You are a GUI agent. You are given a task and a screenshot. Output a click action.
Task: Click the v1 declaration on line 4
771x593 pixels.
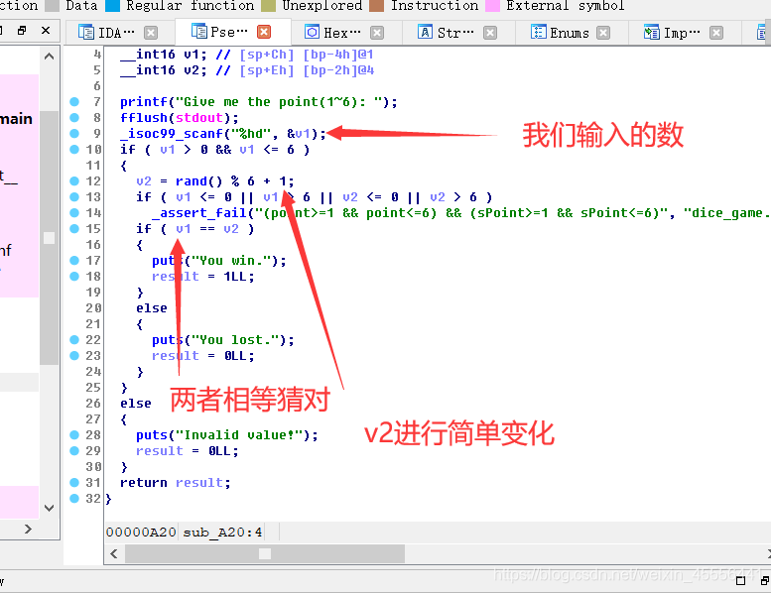coord(164,54)
